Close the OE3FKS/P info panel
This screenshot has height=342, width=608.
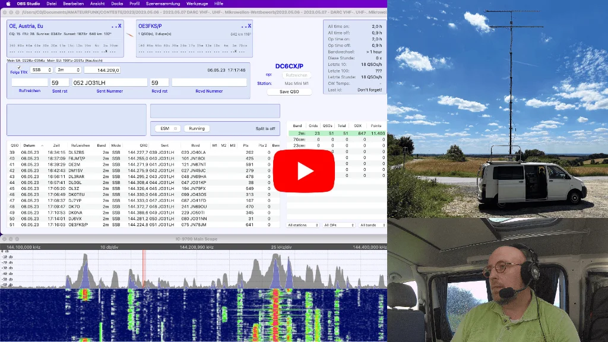point(249,26)
